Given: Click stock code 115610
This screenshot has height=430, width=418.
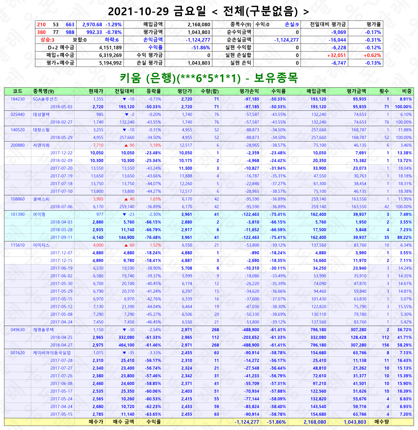Looking at the screenshot, I should 18,245.
